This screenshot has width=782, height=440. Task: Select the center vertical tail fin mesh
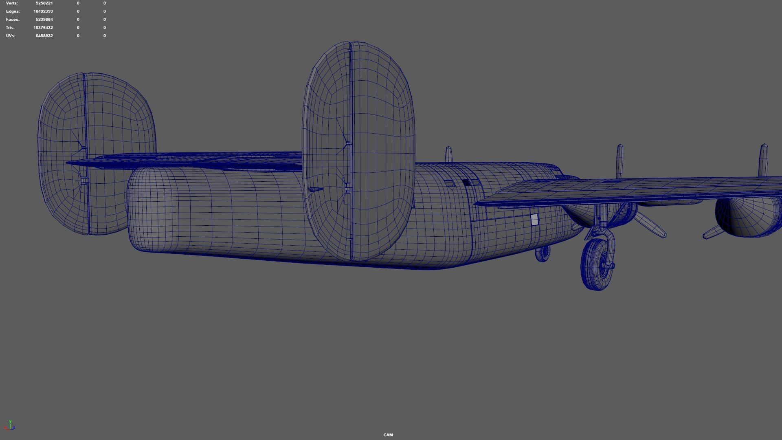358,151
